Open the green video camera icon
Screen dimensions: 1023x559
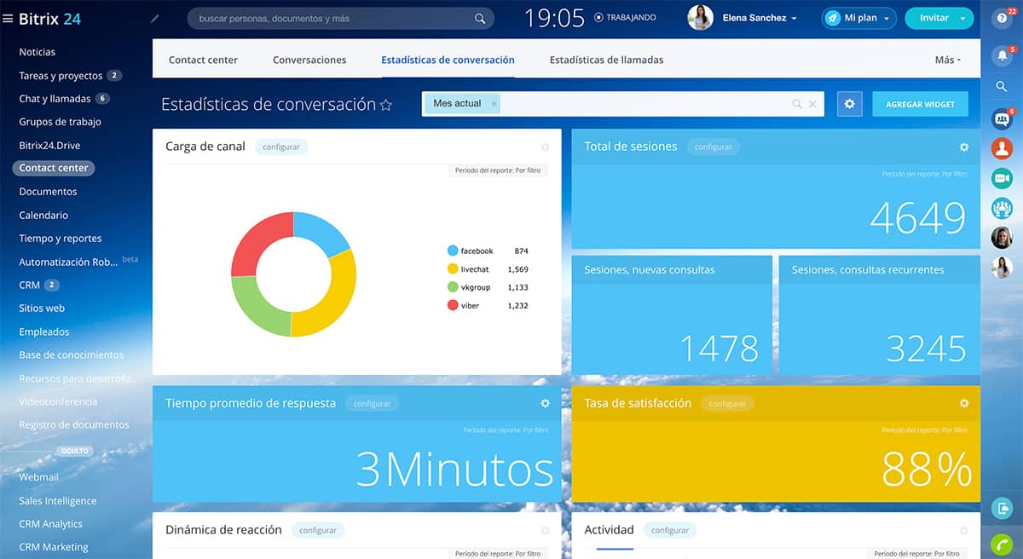tap(1002, 178)
